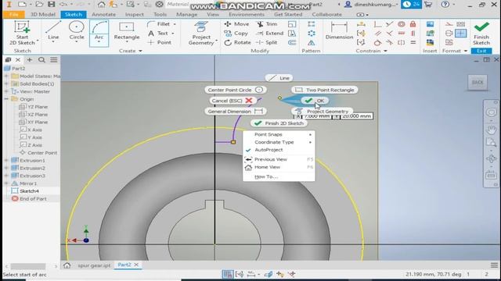Click the Pan hand in navigation bar

pos(491,130)
